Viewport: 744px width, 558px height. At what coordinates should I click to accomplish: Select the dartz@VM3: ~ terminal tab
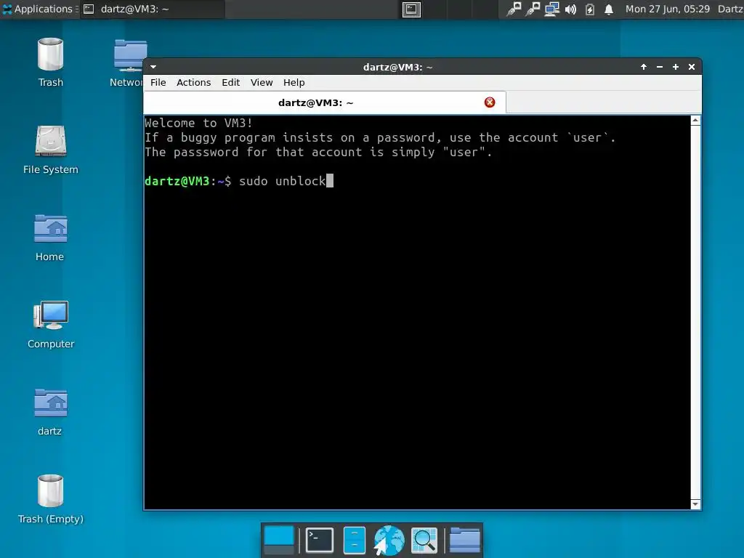click(x=325, y=102)
